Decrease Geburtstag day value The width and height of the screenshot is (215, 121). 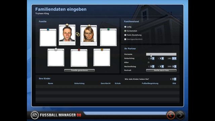click(151, 58)
